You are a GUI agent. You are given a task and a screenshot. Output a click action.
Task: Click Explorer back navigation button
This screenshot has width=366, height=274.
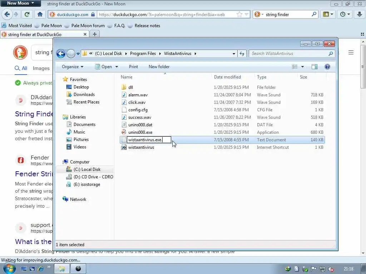click(61, 54)
